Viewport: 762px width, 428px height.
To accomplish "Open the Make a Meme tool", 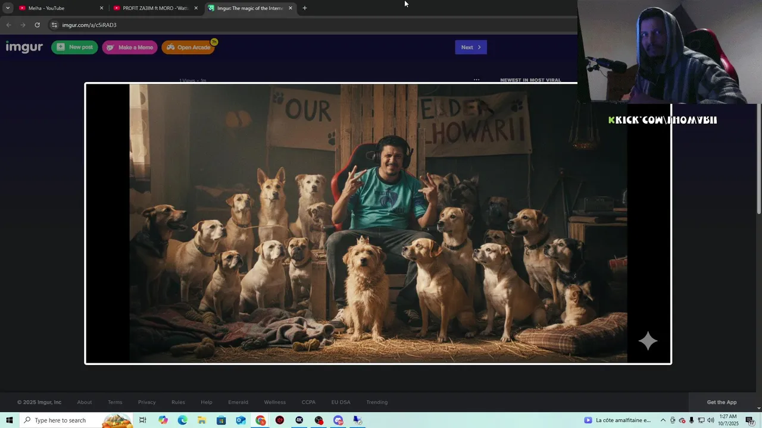I will coord(129,47).
